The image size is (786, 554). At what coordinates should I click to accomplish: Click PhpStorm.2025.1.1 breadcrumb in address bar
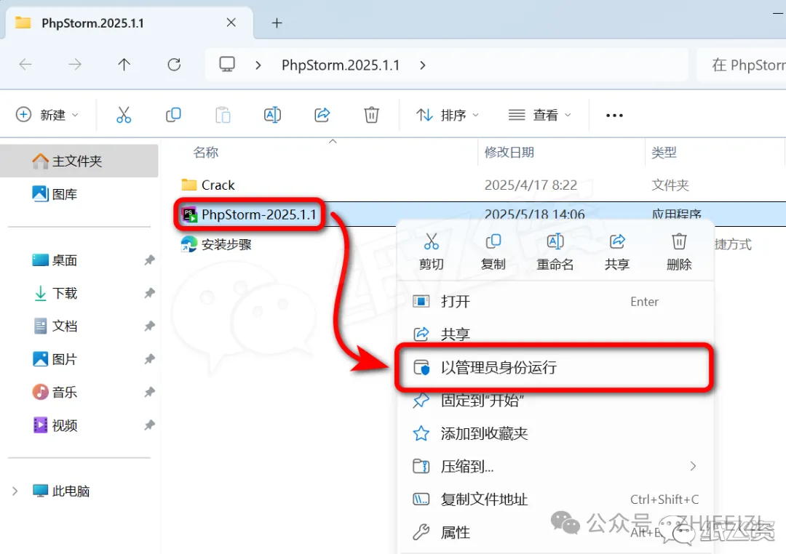click(341, 65)
